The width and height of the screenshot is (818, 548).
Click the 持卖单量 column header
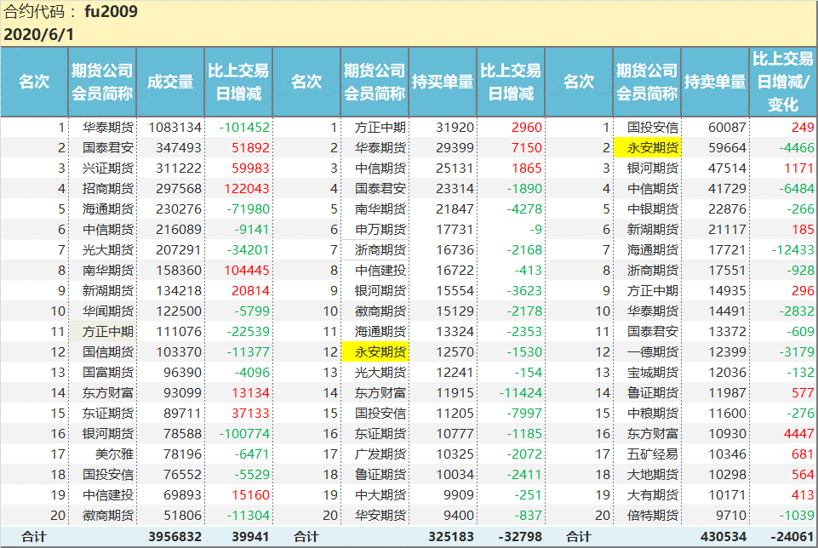coord(715,82)
